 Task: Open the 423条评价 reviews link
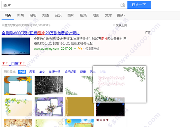tap(92, 49)
